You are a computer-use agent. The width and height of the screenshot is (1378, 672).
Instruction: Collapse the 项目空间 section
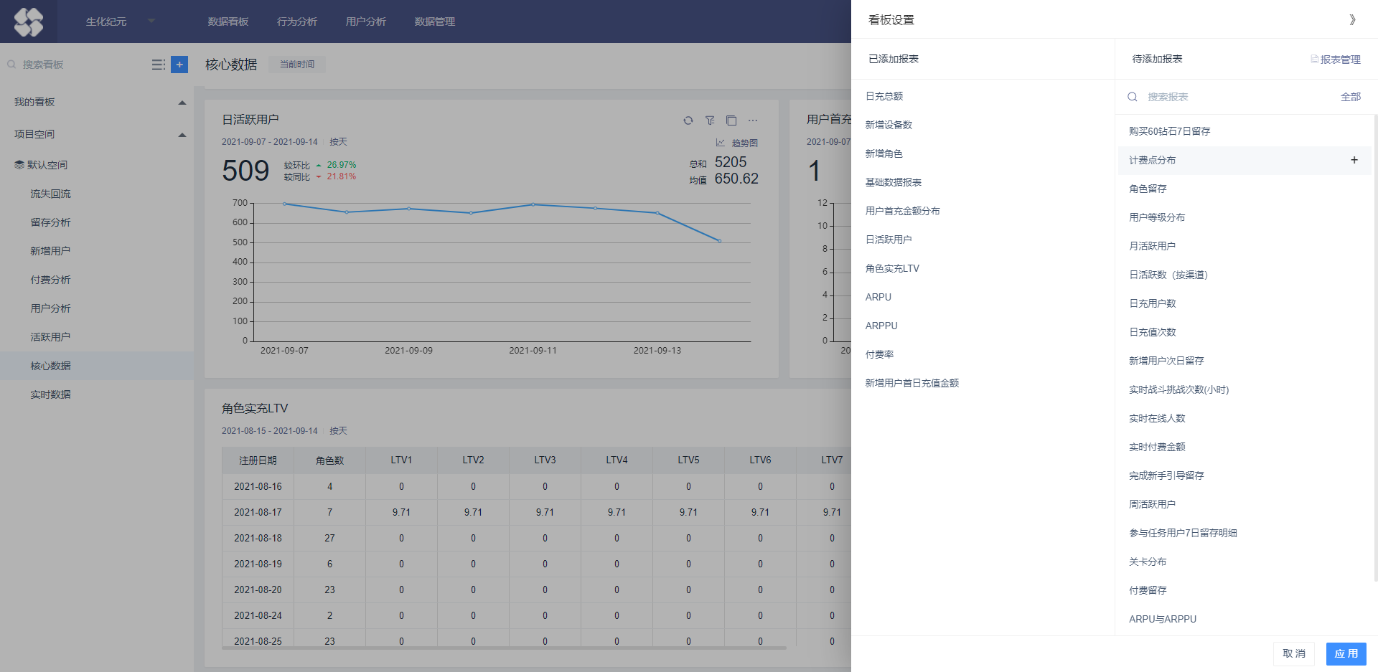pyautogui.click(x=182, y=135)
